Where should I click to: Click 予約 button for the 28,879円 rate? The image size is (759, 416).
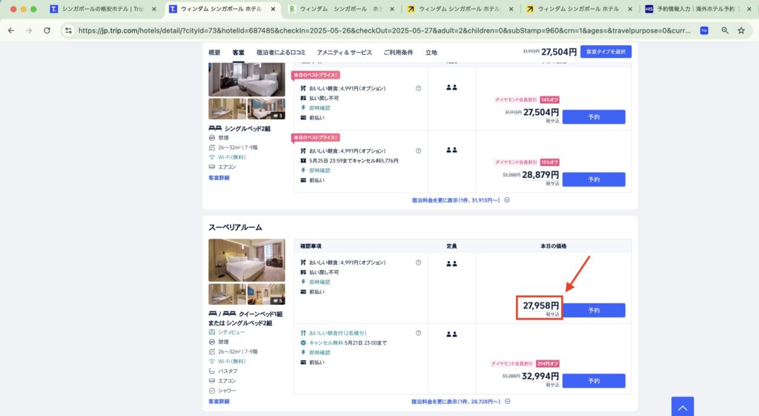[594, 179]
